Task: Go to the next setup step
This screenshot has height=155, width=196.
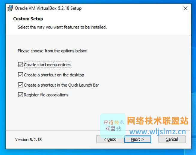Action: [x=138, y=139]
